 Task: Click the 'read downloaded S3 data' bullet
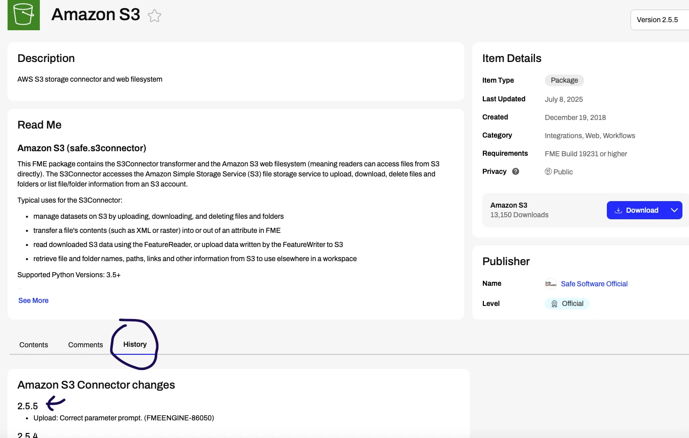pyautogui.click(x=189, y=244)
